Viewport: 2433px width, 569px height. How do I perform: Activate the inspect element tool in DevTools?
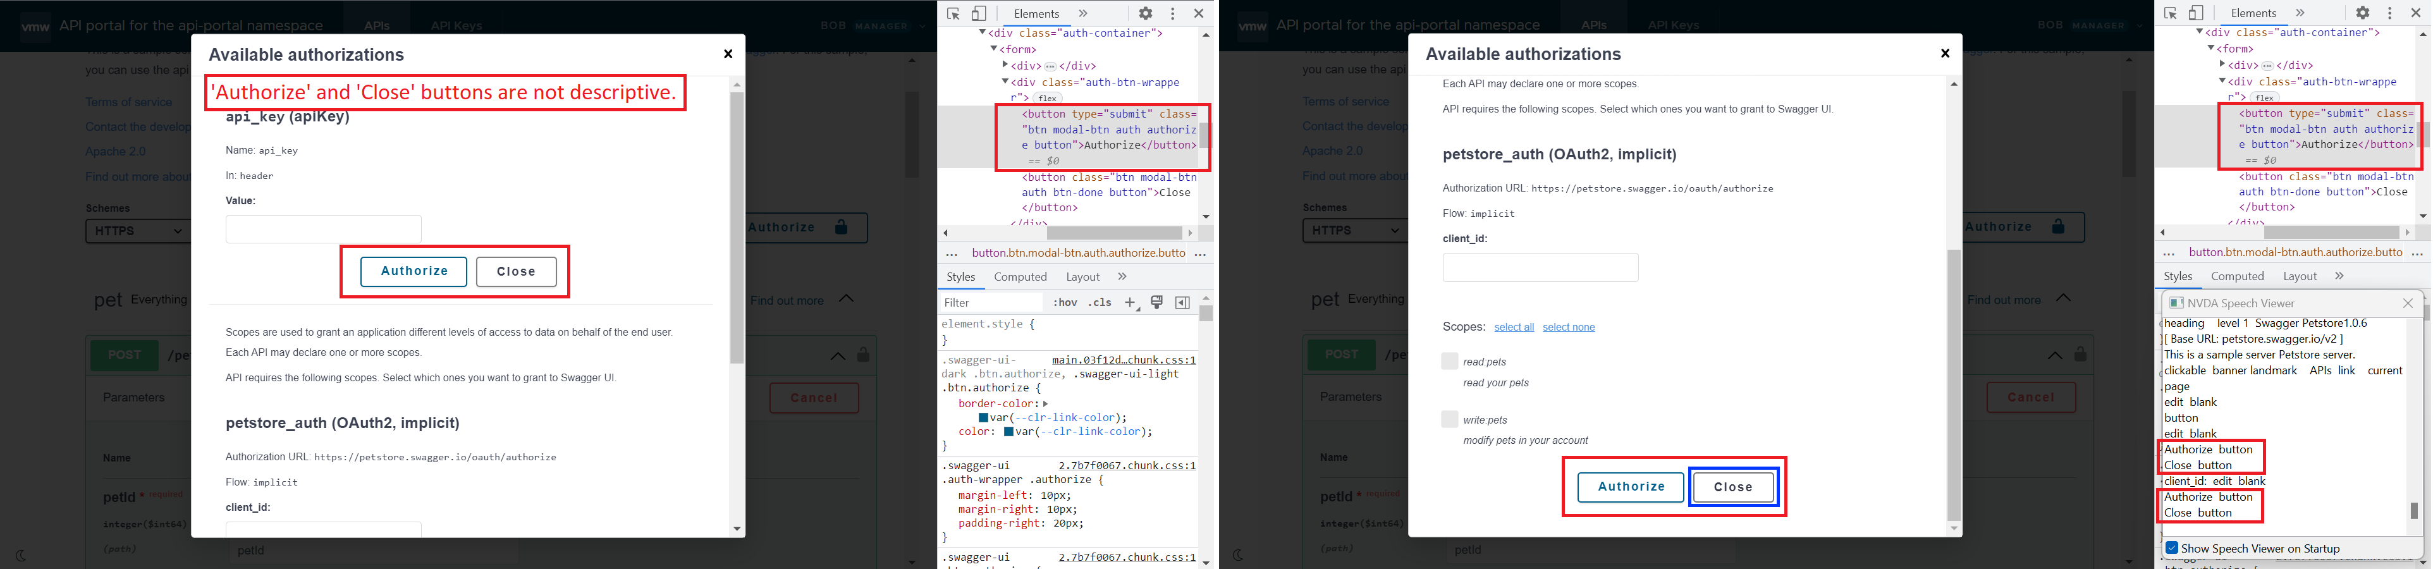[954, 13]
